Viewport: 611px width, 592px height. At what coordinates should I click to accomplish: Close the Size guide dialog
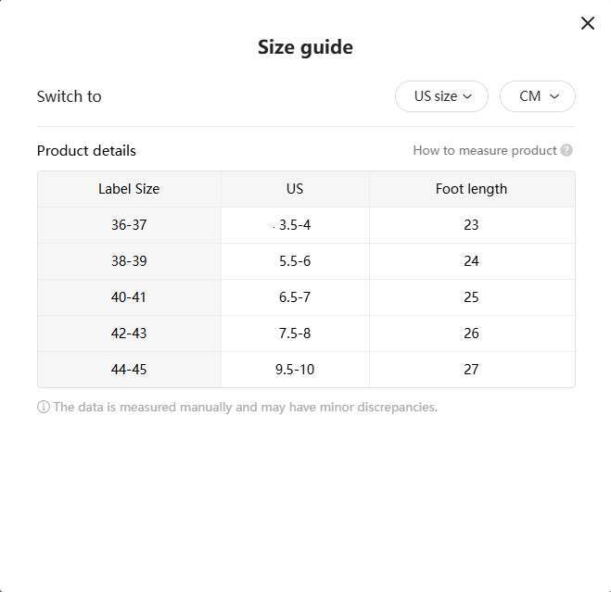[587, 23]
